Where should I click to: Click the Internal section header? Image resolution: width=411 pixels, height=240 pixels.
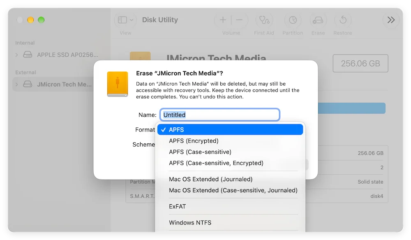pyautogui.click(x=25, y=43)
